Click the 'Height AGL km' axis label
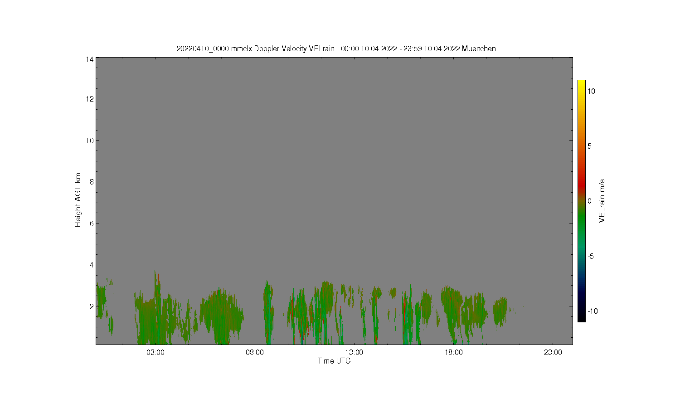Screen dimensions: 680x408 point(78,200)
